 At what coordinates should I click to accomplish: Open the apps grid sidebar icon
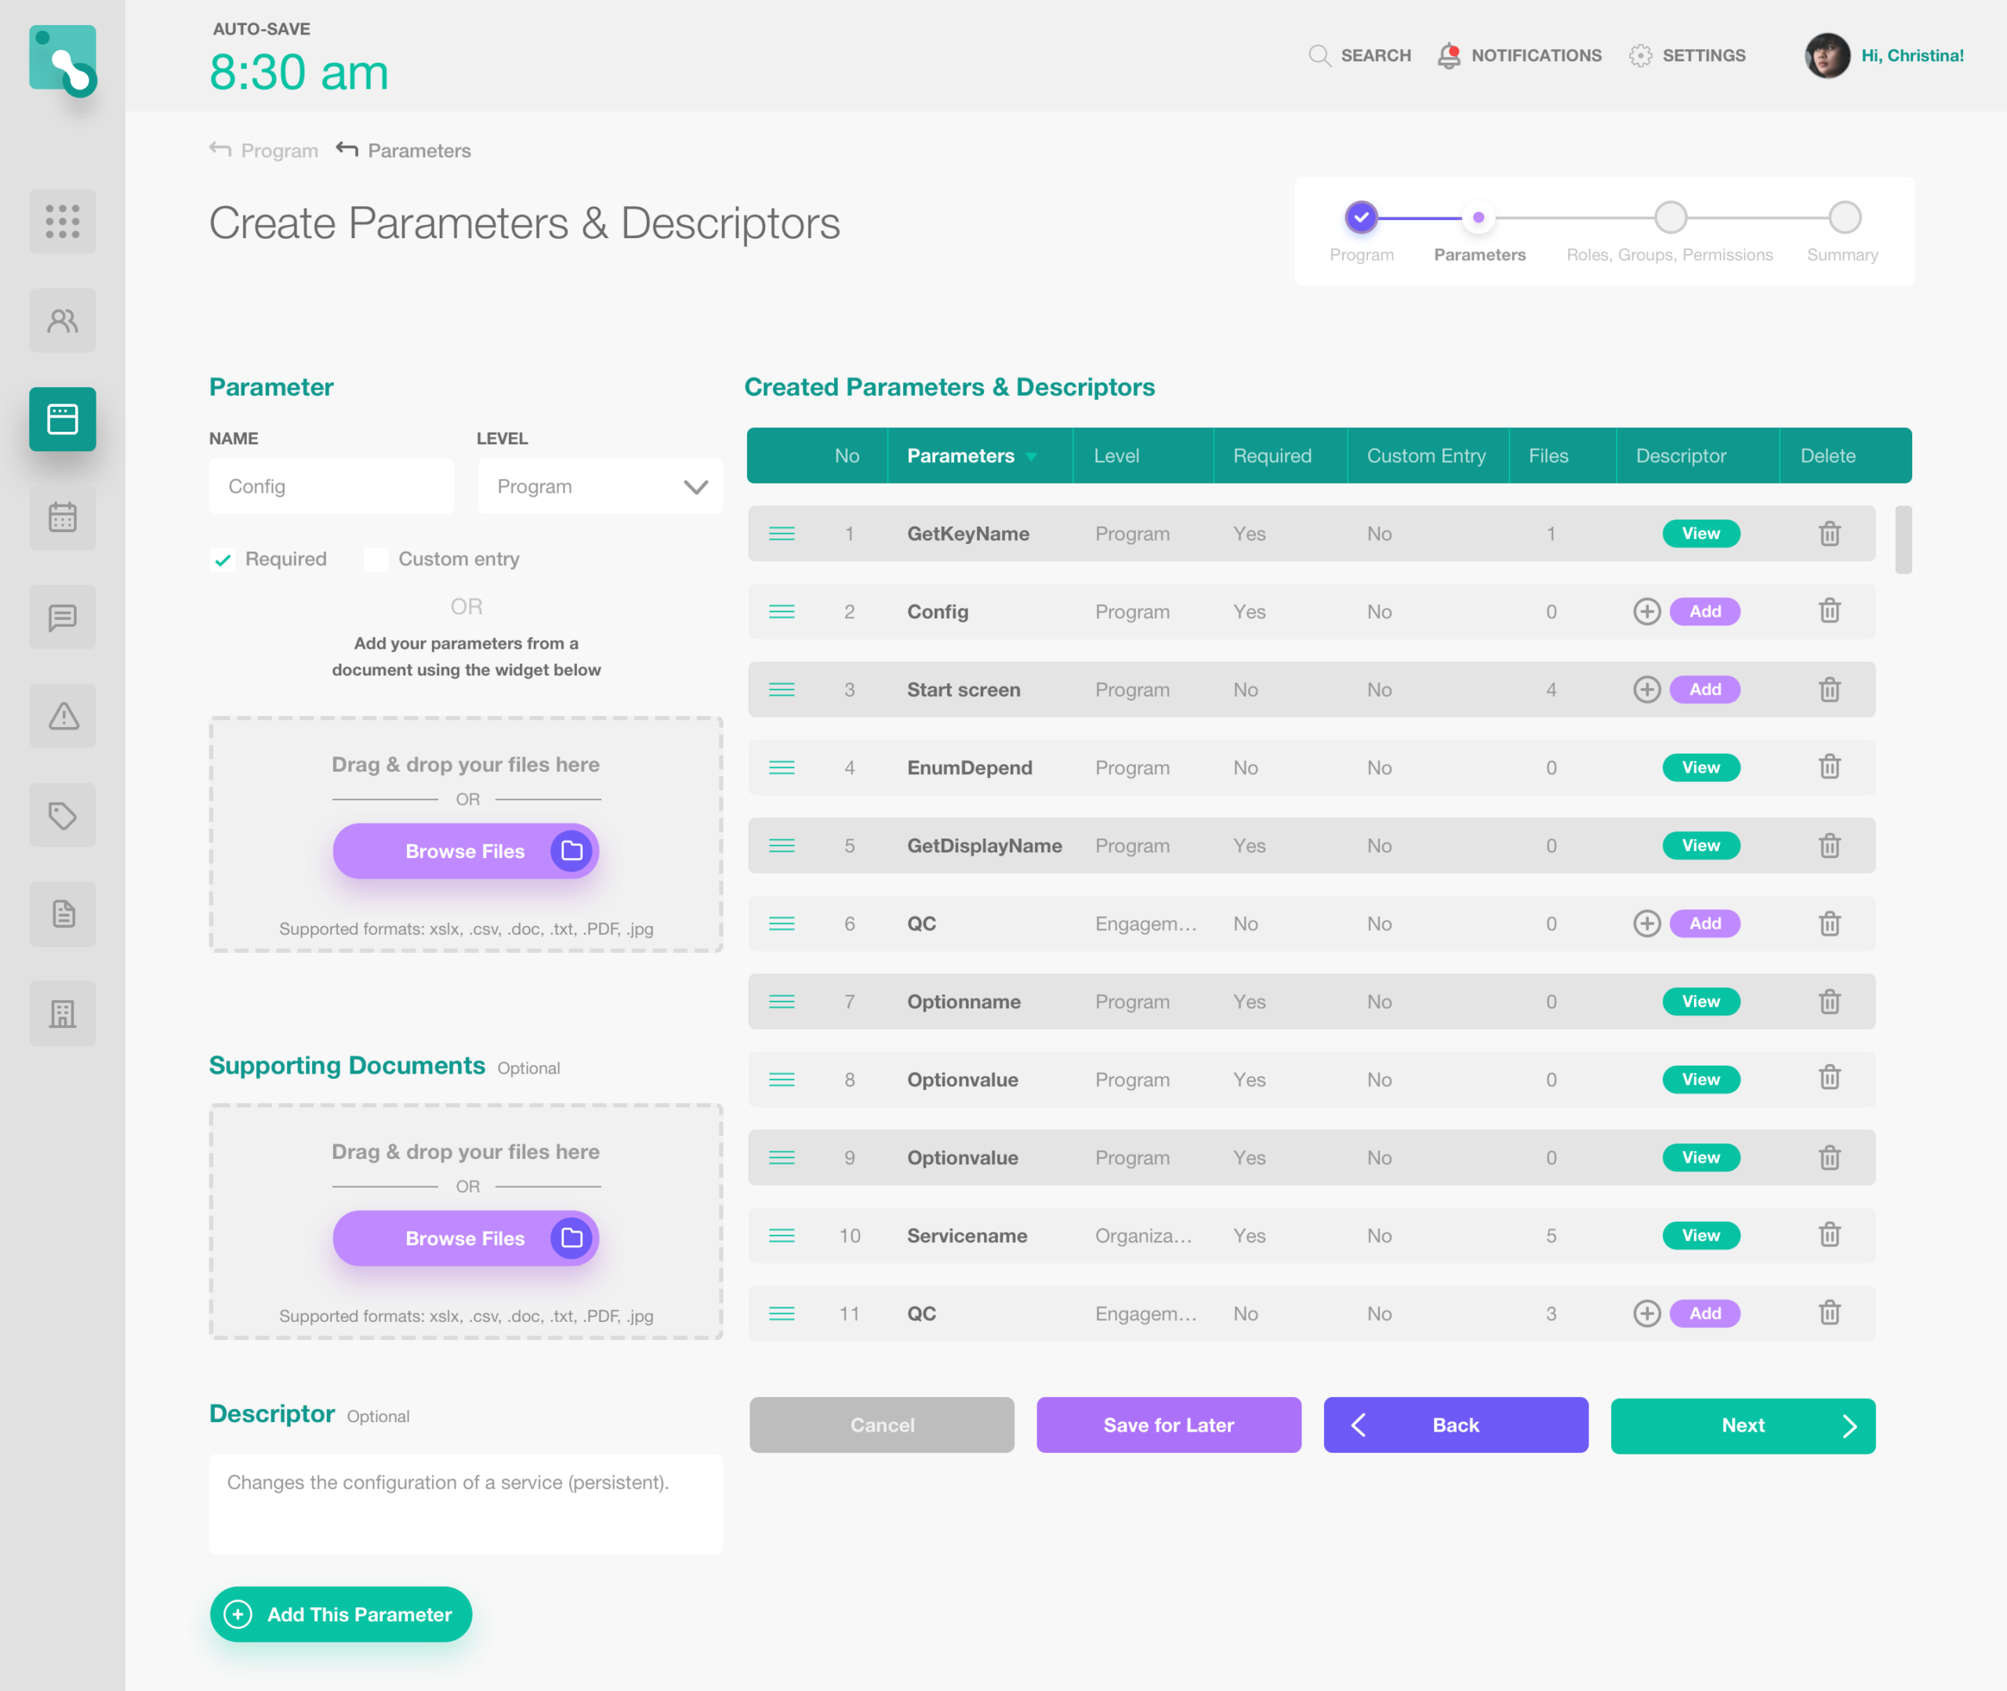pyautogui.click(x=63, y=222)
